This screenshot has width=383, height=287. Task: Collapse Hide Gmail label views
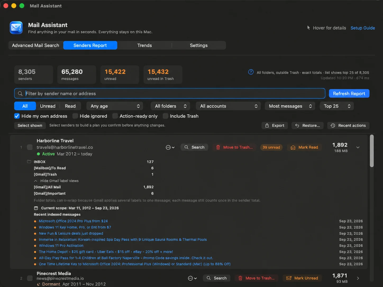click(x=56, y=181)
